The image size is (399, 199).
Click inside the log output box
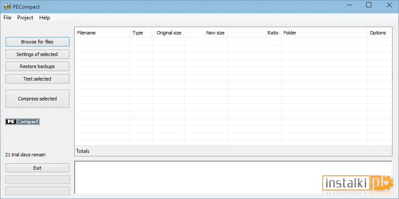tap(233, 177)
